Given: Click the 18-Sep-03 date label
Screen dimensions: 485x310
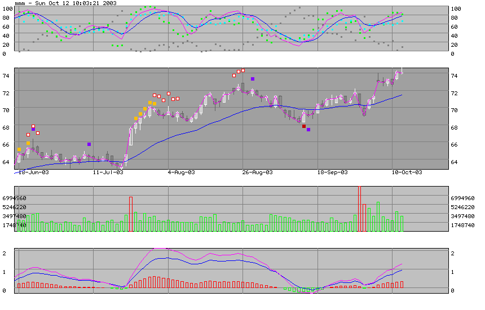Looking at the screenshot, I should (x=333, y=172).
